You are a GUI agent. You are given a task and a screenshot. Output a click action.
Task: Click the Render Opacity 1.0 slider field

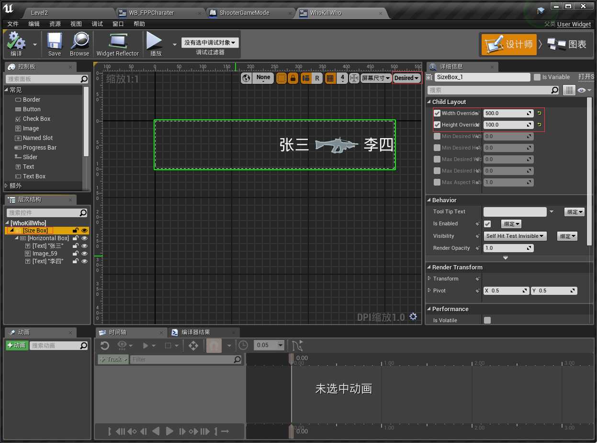coord(508,248)
